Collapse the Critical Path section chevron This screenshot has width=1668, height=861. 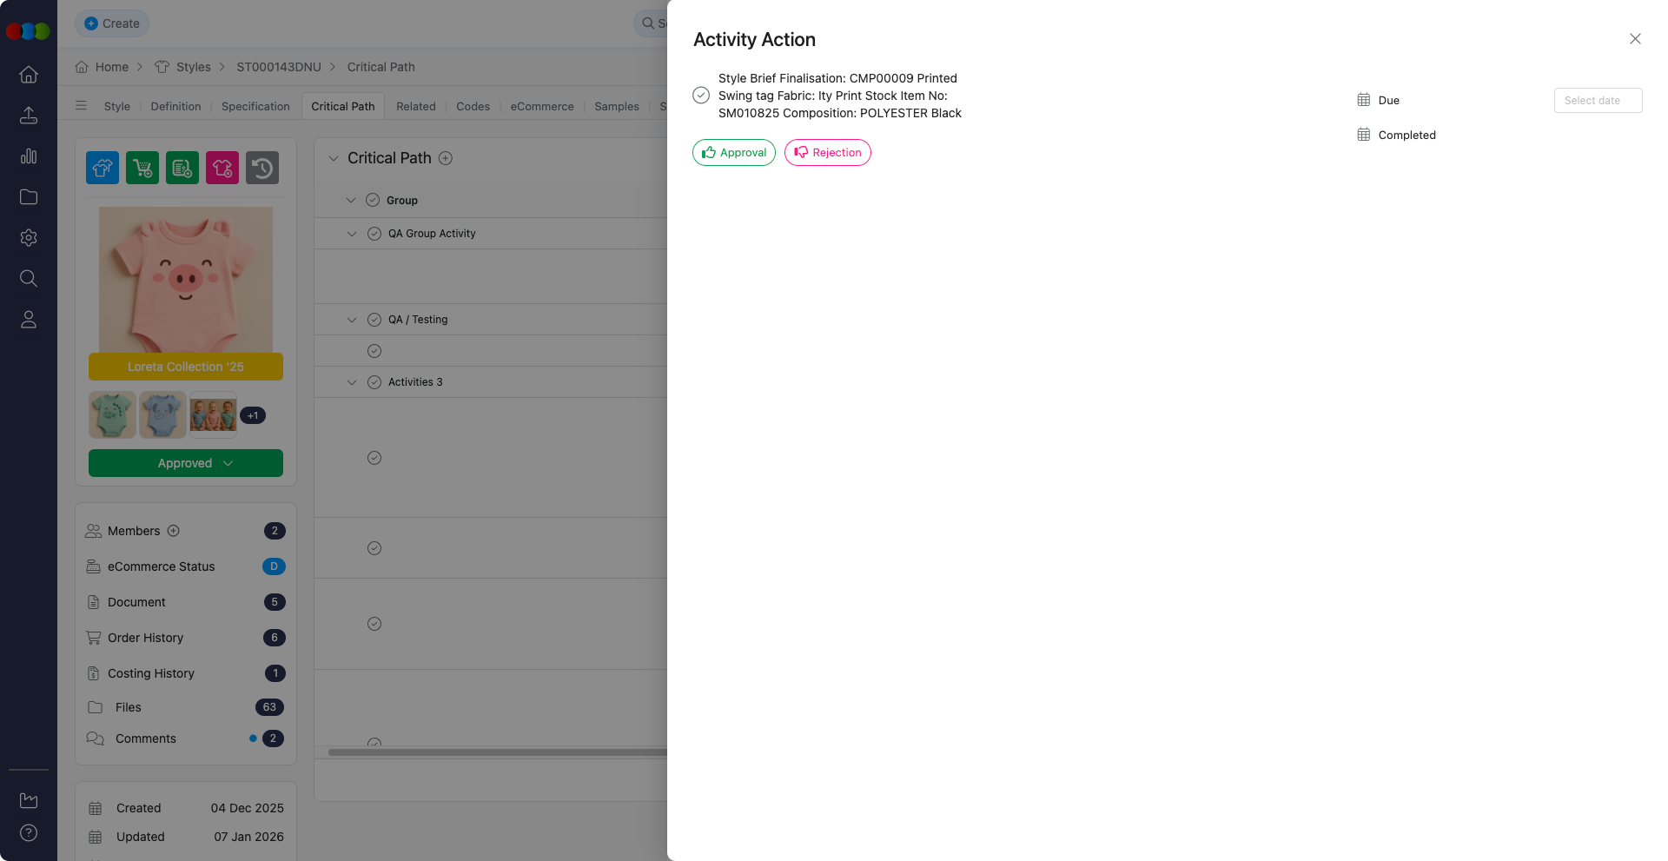334,158
